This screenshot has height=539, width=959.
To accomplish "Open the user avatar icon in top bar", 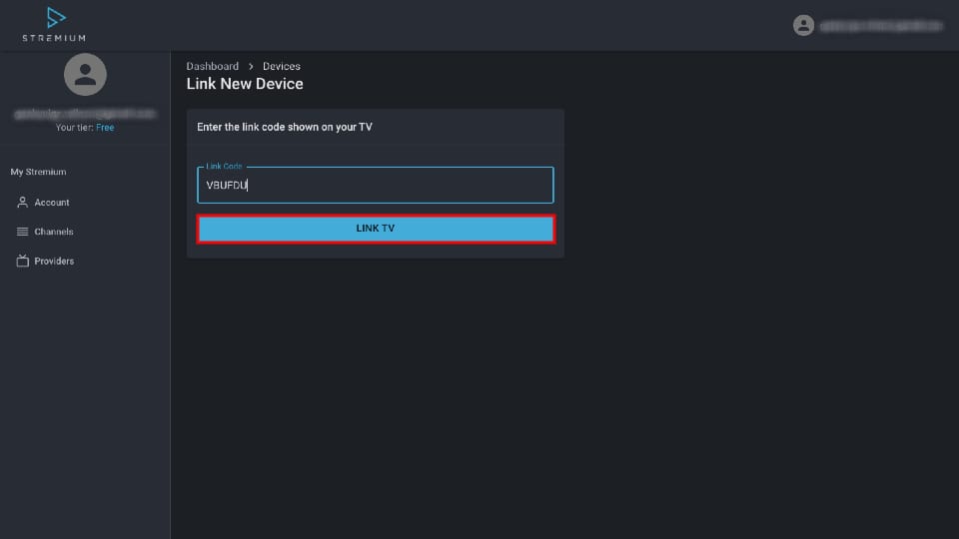I will tap(803, 25).
